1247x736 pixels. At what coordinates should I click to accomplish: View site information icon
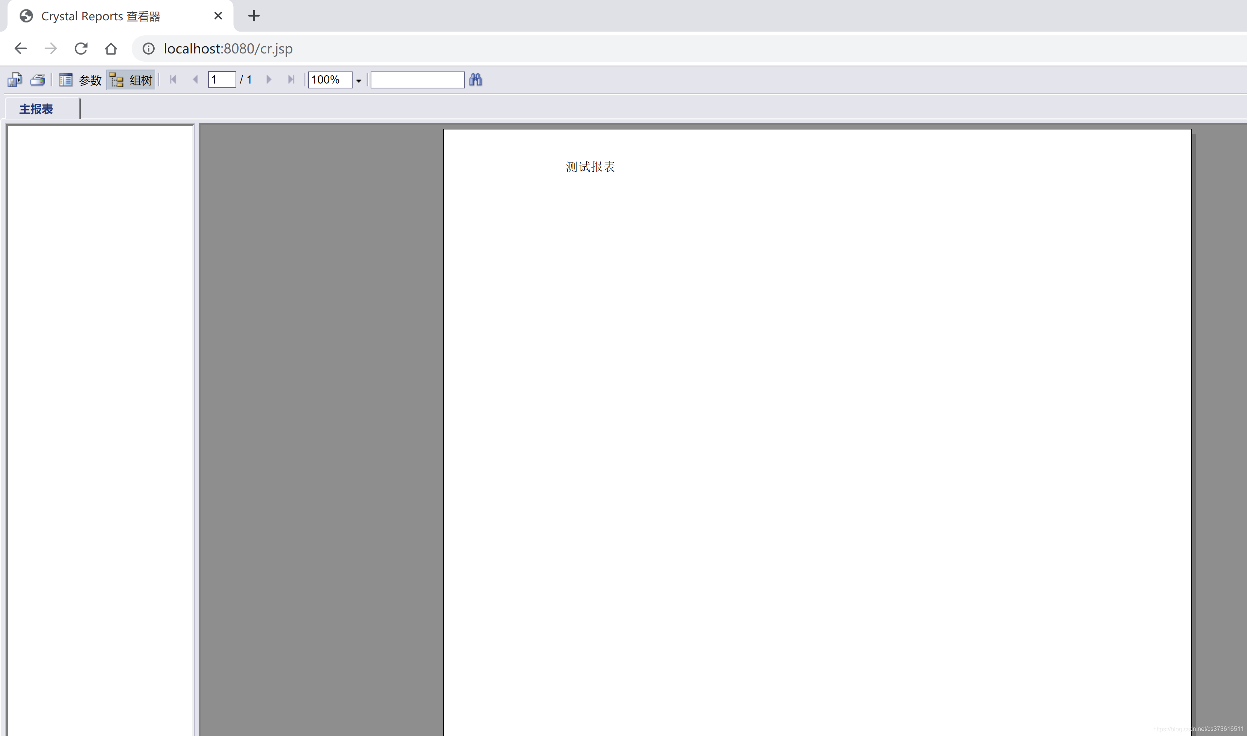coord(148,49)
